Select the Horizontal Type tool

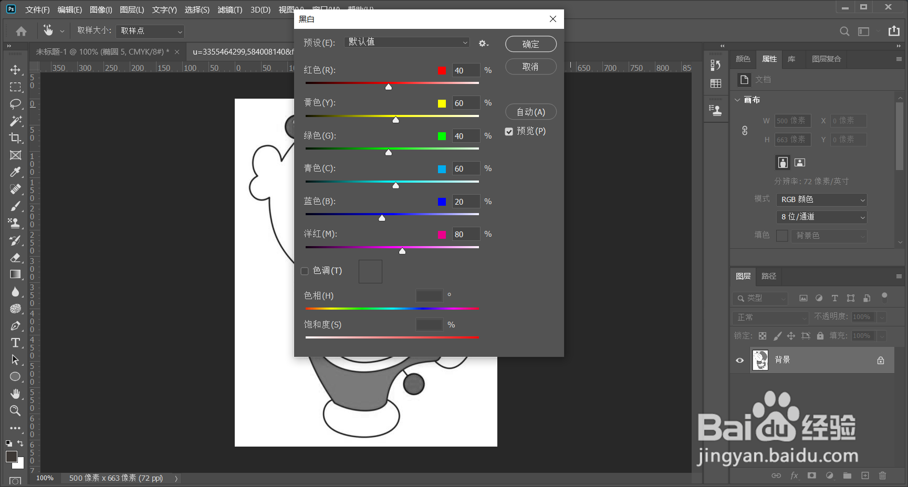click(15, 343)
